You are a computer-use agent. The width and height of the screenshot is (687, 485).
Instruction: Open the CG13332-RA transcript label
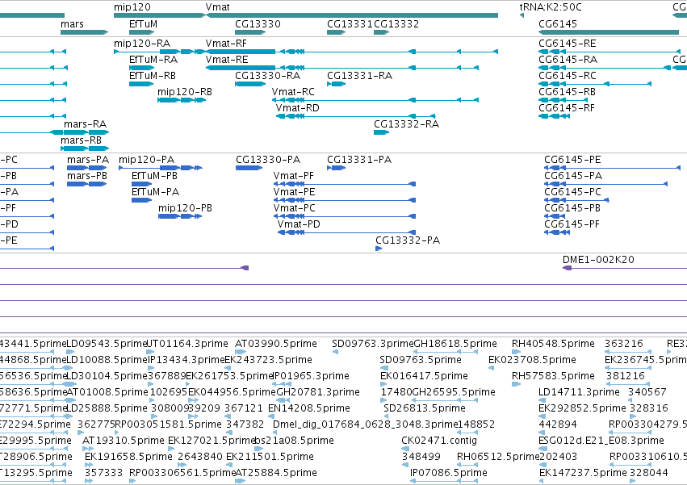click(x=407, y=124)
